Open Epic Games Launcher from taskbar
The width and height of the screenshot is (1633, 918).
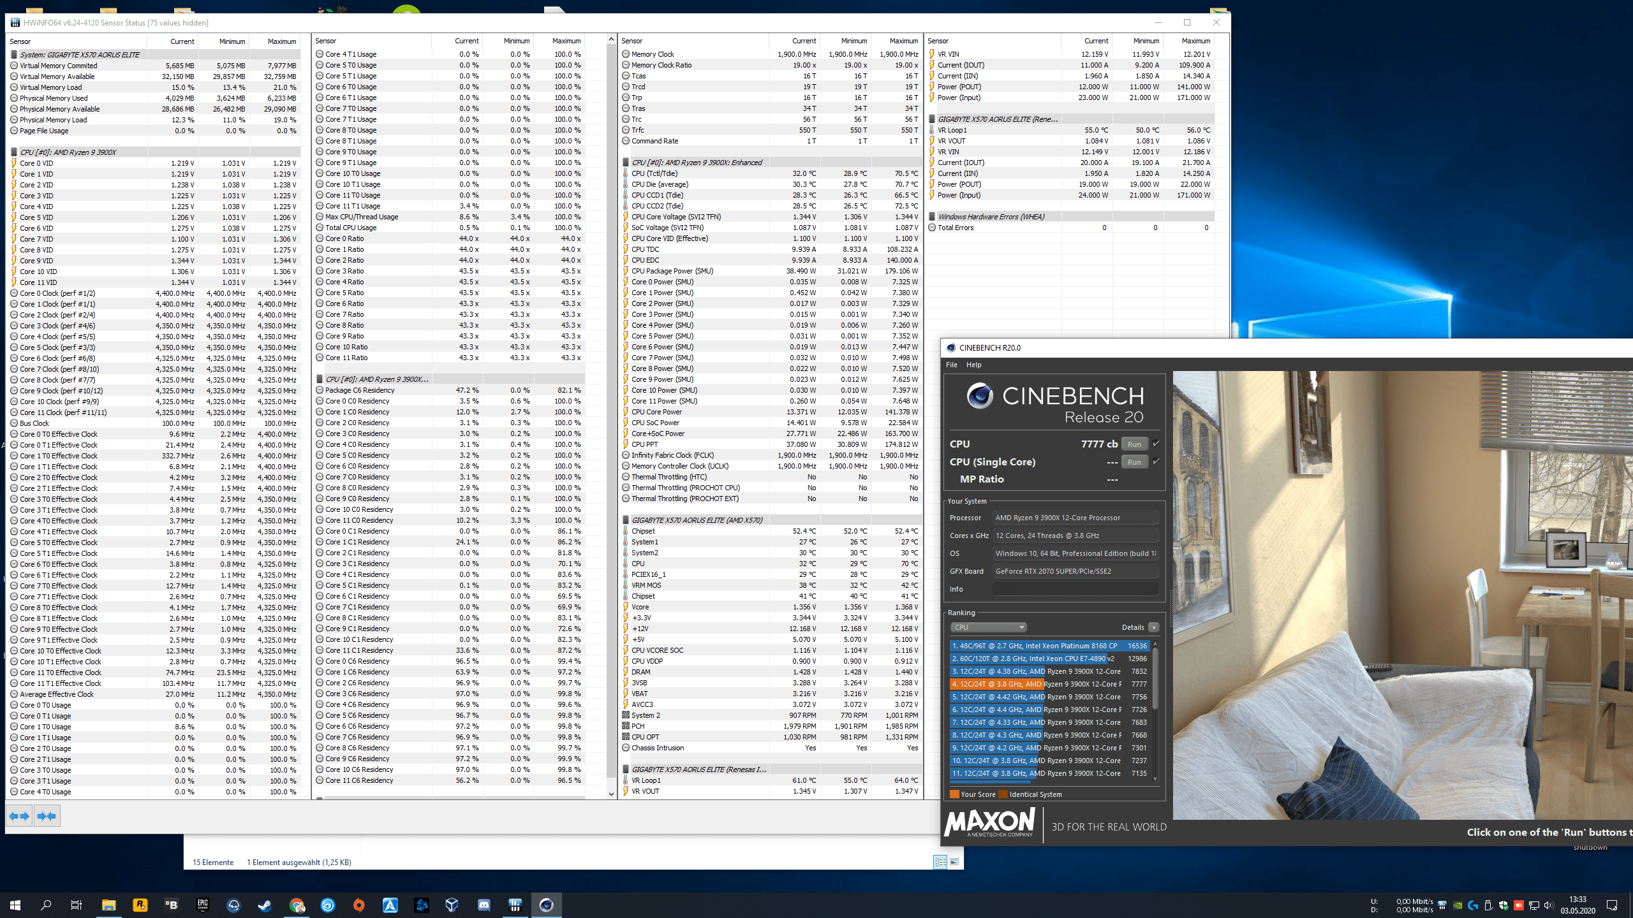pos(202,905)
